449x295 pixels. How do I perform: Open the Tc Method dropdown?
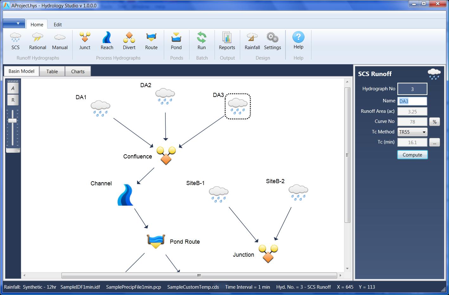coord(424,132)
